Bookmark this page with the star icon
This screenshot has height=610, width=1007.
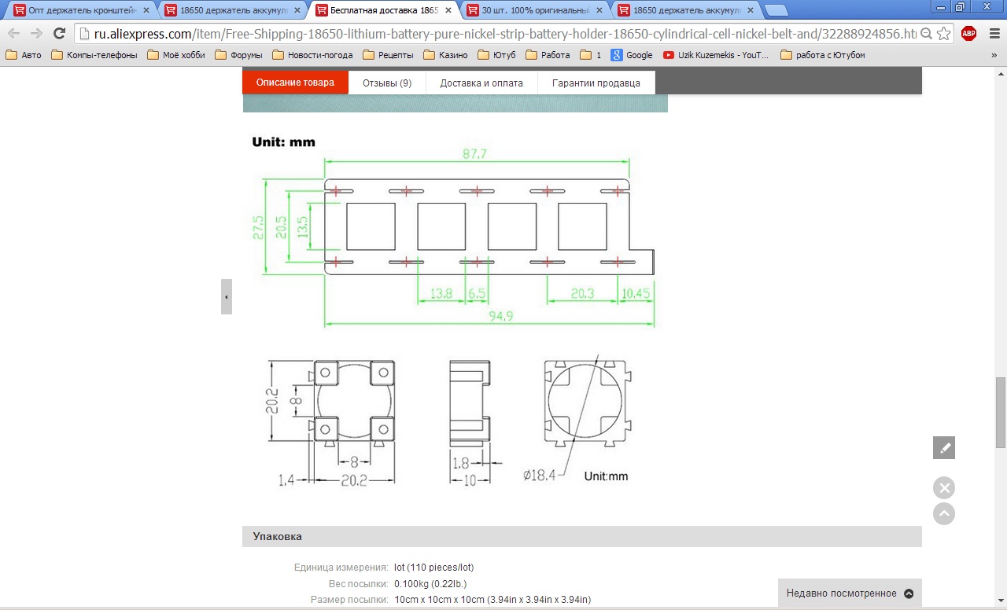pos(944,34)
